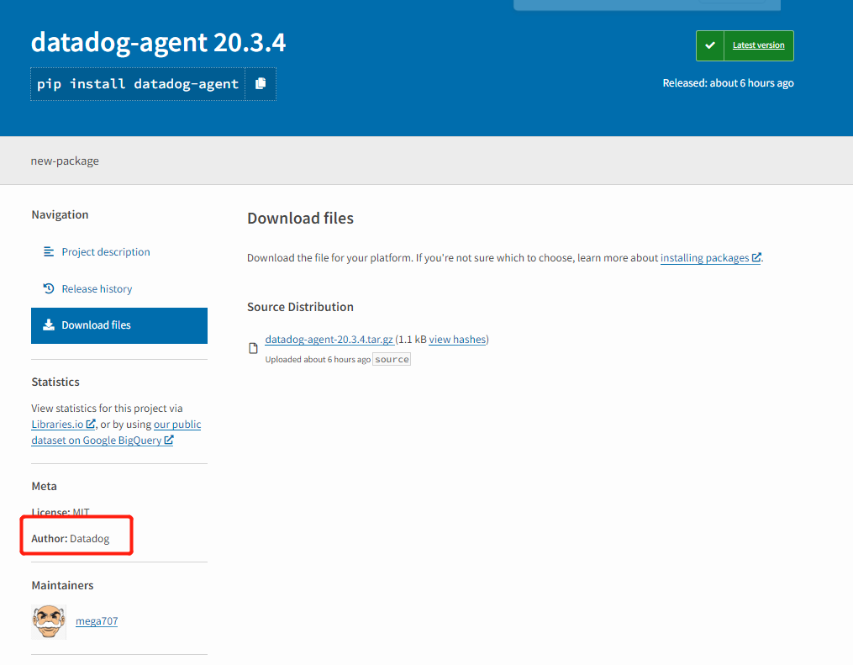Click the pip install datadog-agent command text

click(138, 84)
